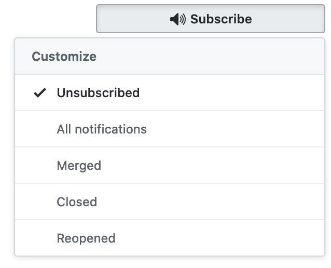
Task: Select the tick mark in the first row
Action: (39, 93)
